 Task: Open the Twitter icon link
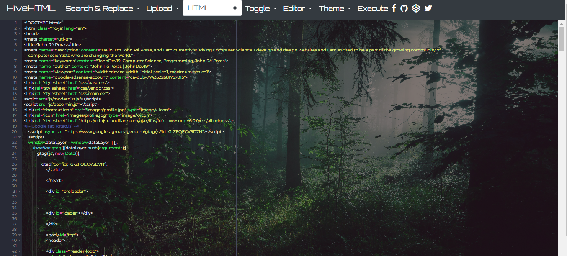428,8
